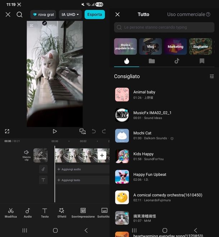Select the Happy Fun Upbeat track
The height and width of the screenshot is (237, 219).
164,177
